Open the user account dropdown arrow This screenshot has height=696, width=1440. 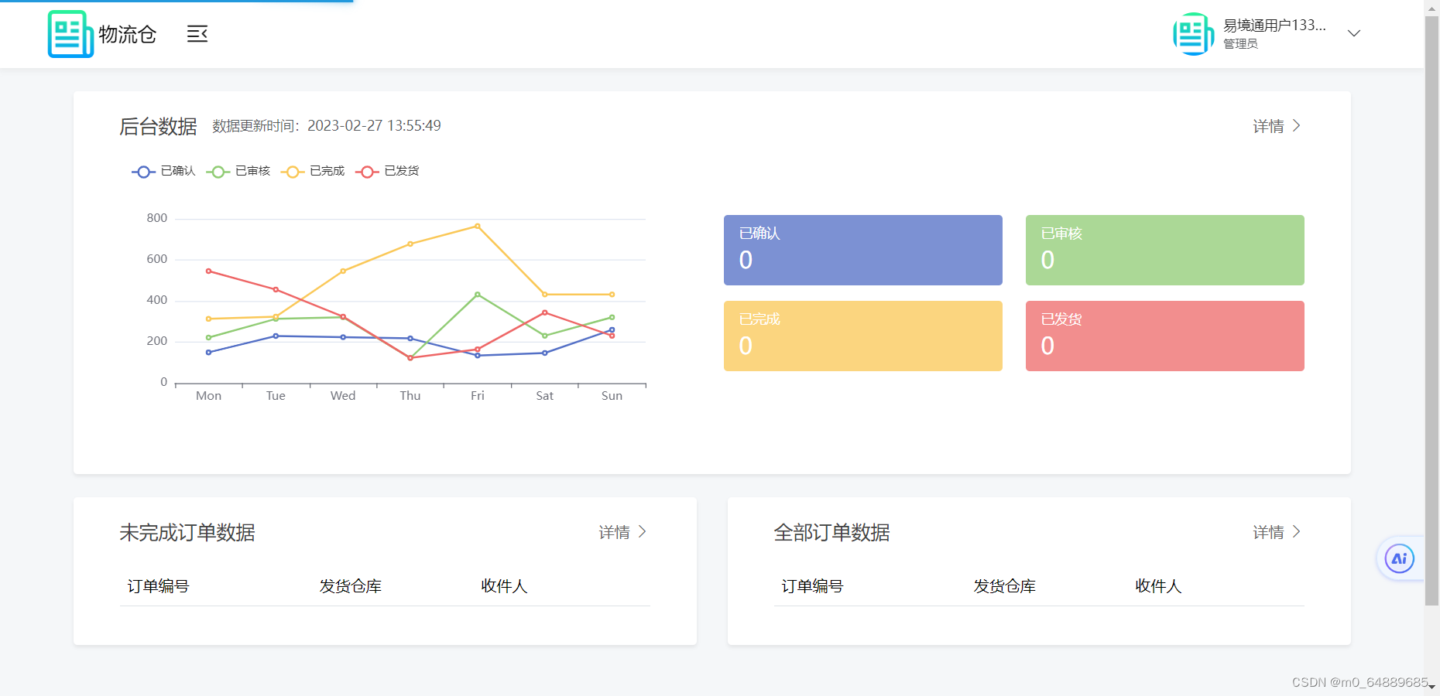[1354, 33]
